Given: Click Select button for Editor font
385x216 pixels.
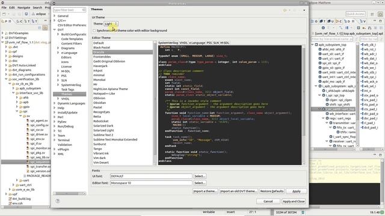Looking at the screenshot, I should [x=200, y=183].
